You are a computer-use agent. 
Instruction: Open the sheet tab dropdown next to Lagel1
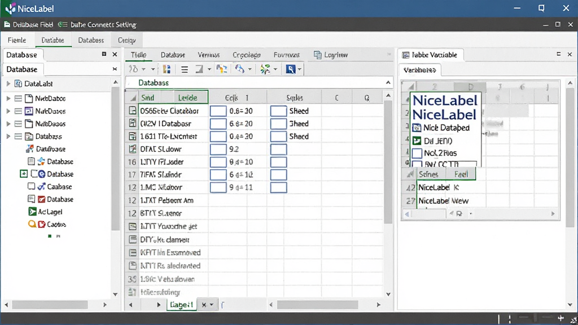point(212,305)
